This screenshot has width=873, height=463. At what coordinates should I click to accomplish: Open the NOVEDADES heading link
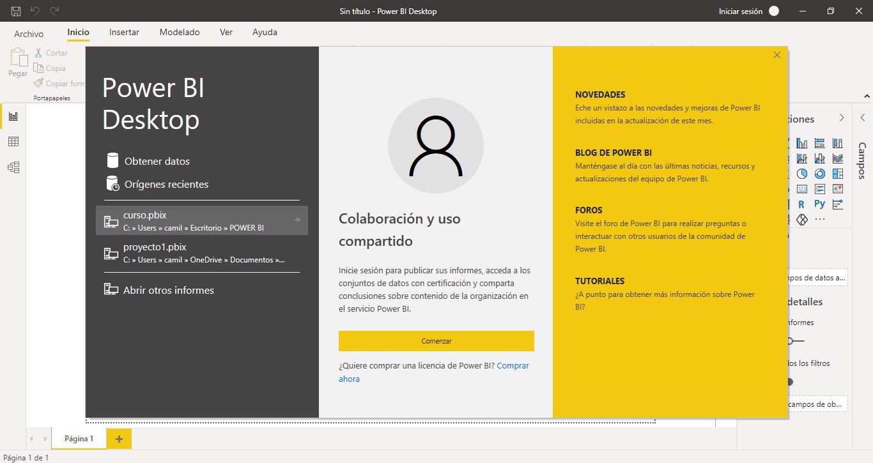tap(600, 95)
